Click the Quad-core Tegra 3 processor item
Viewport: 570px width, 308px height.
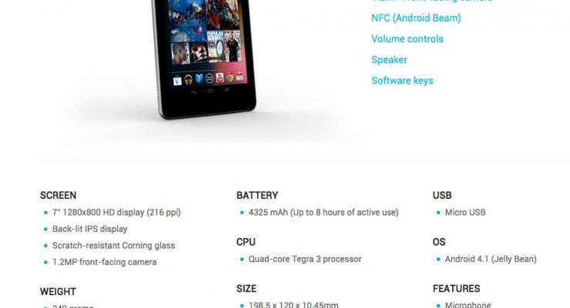(304, 259)
